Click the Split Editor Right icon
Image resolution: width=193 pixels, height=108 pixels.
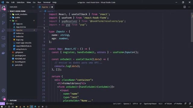point(185,7)
